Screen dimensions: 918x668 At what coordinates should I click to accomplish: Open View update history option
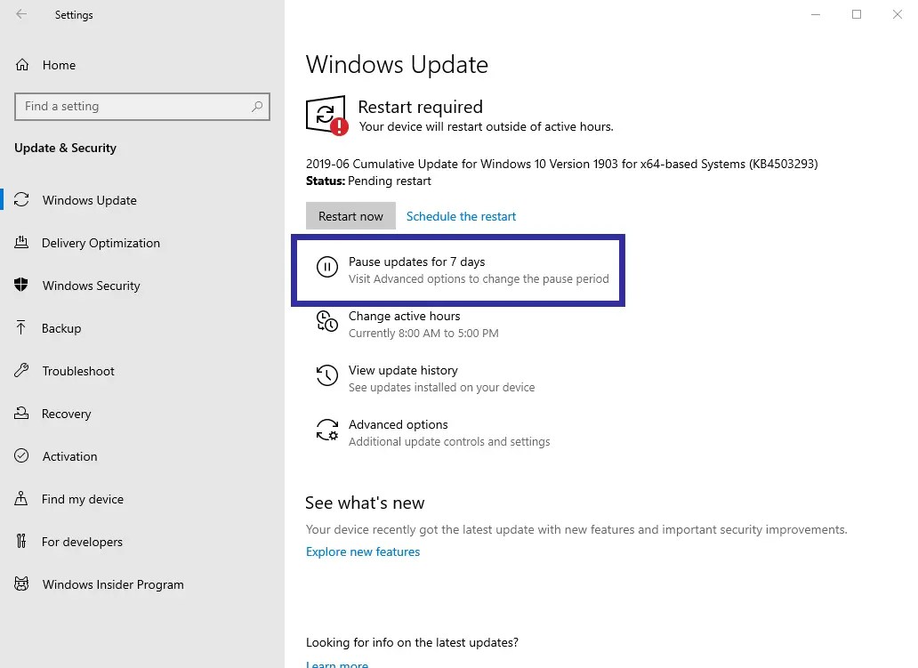tap(403, 371)
